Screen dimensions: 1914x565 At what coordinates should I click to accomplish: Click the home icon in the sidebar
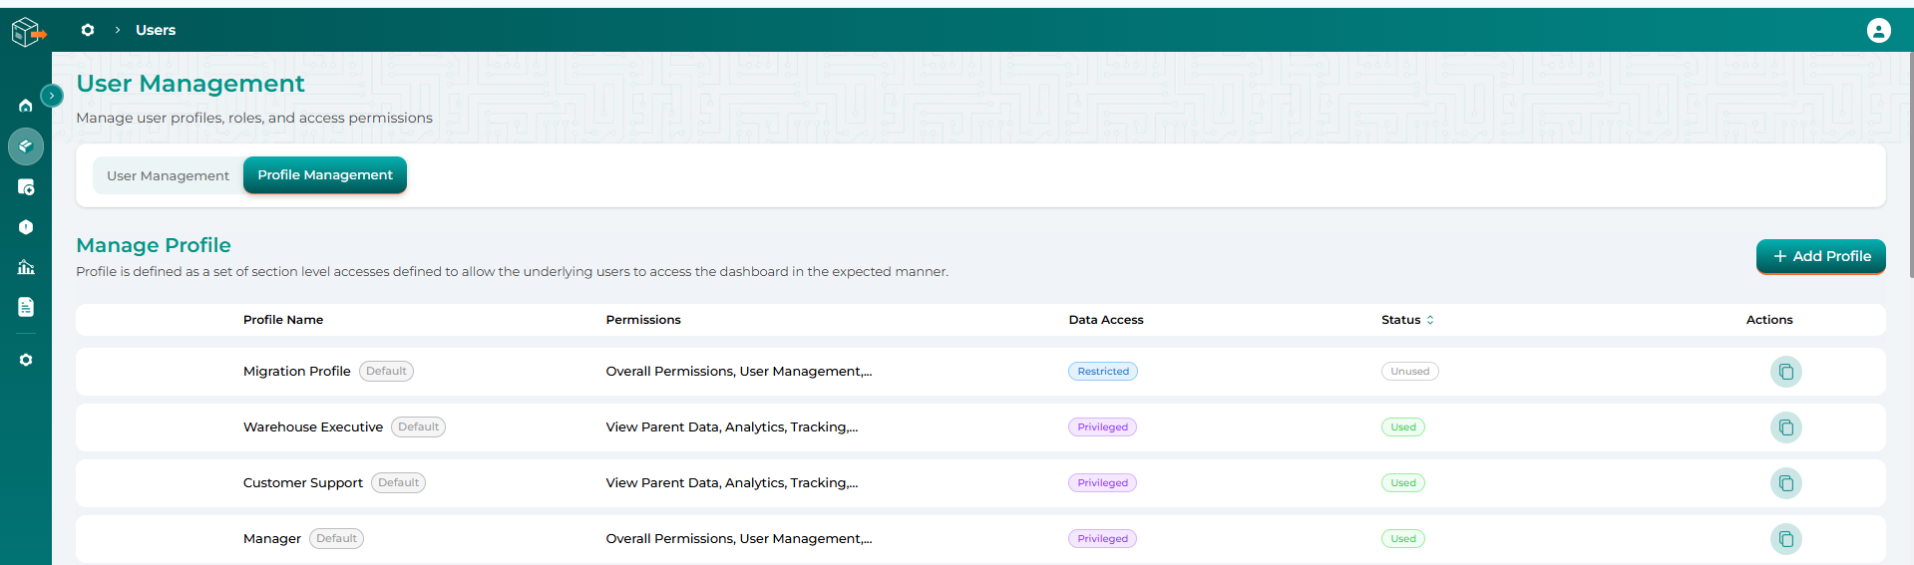click(x=26, y=106)
